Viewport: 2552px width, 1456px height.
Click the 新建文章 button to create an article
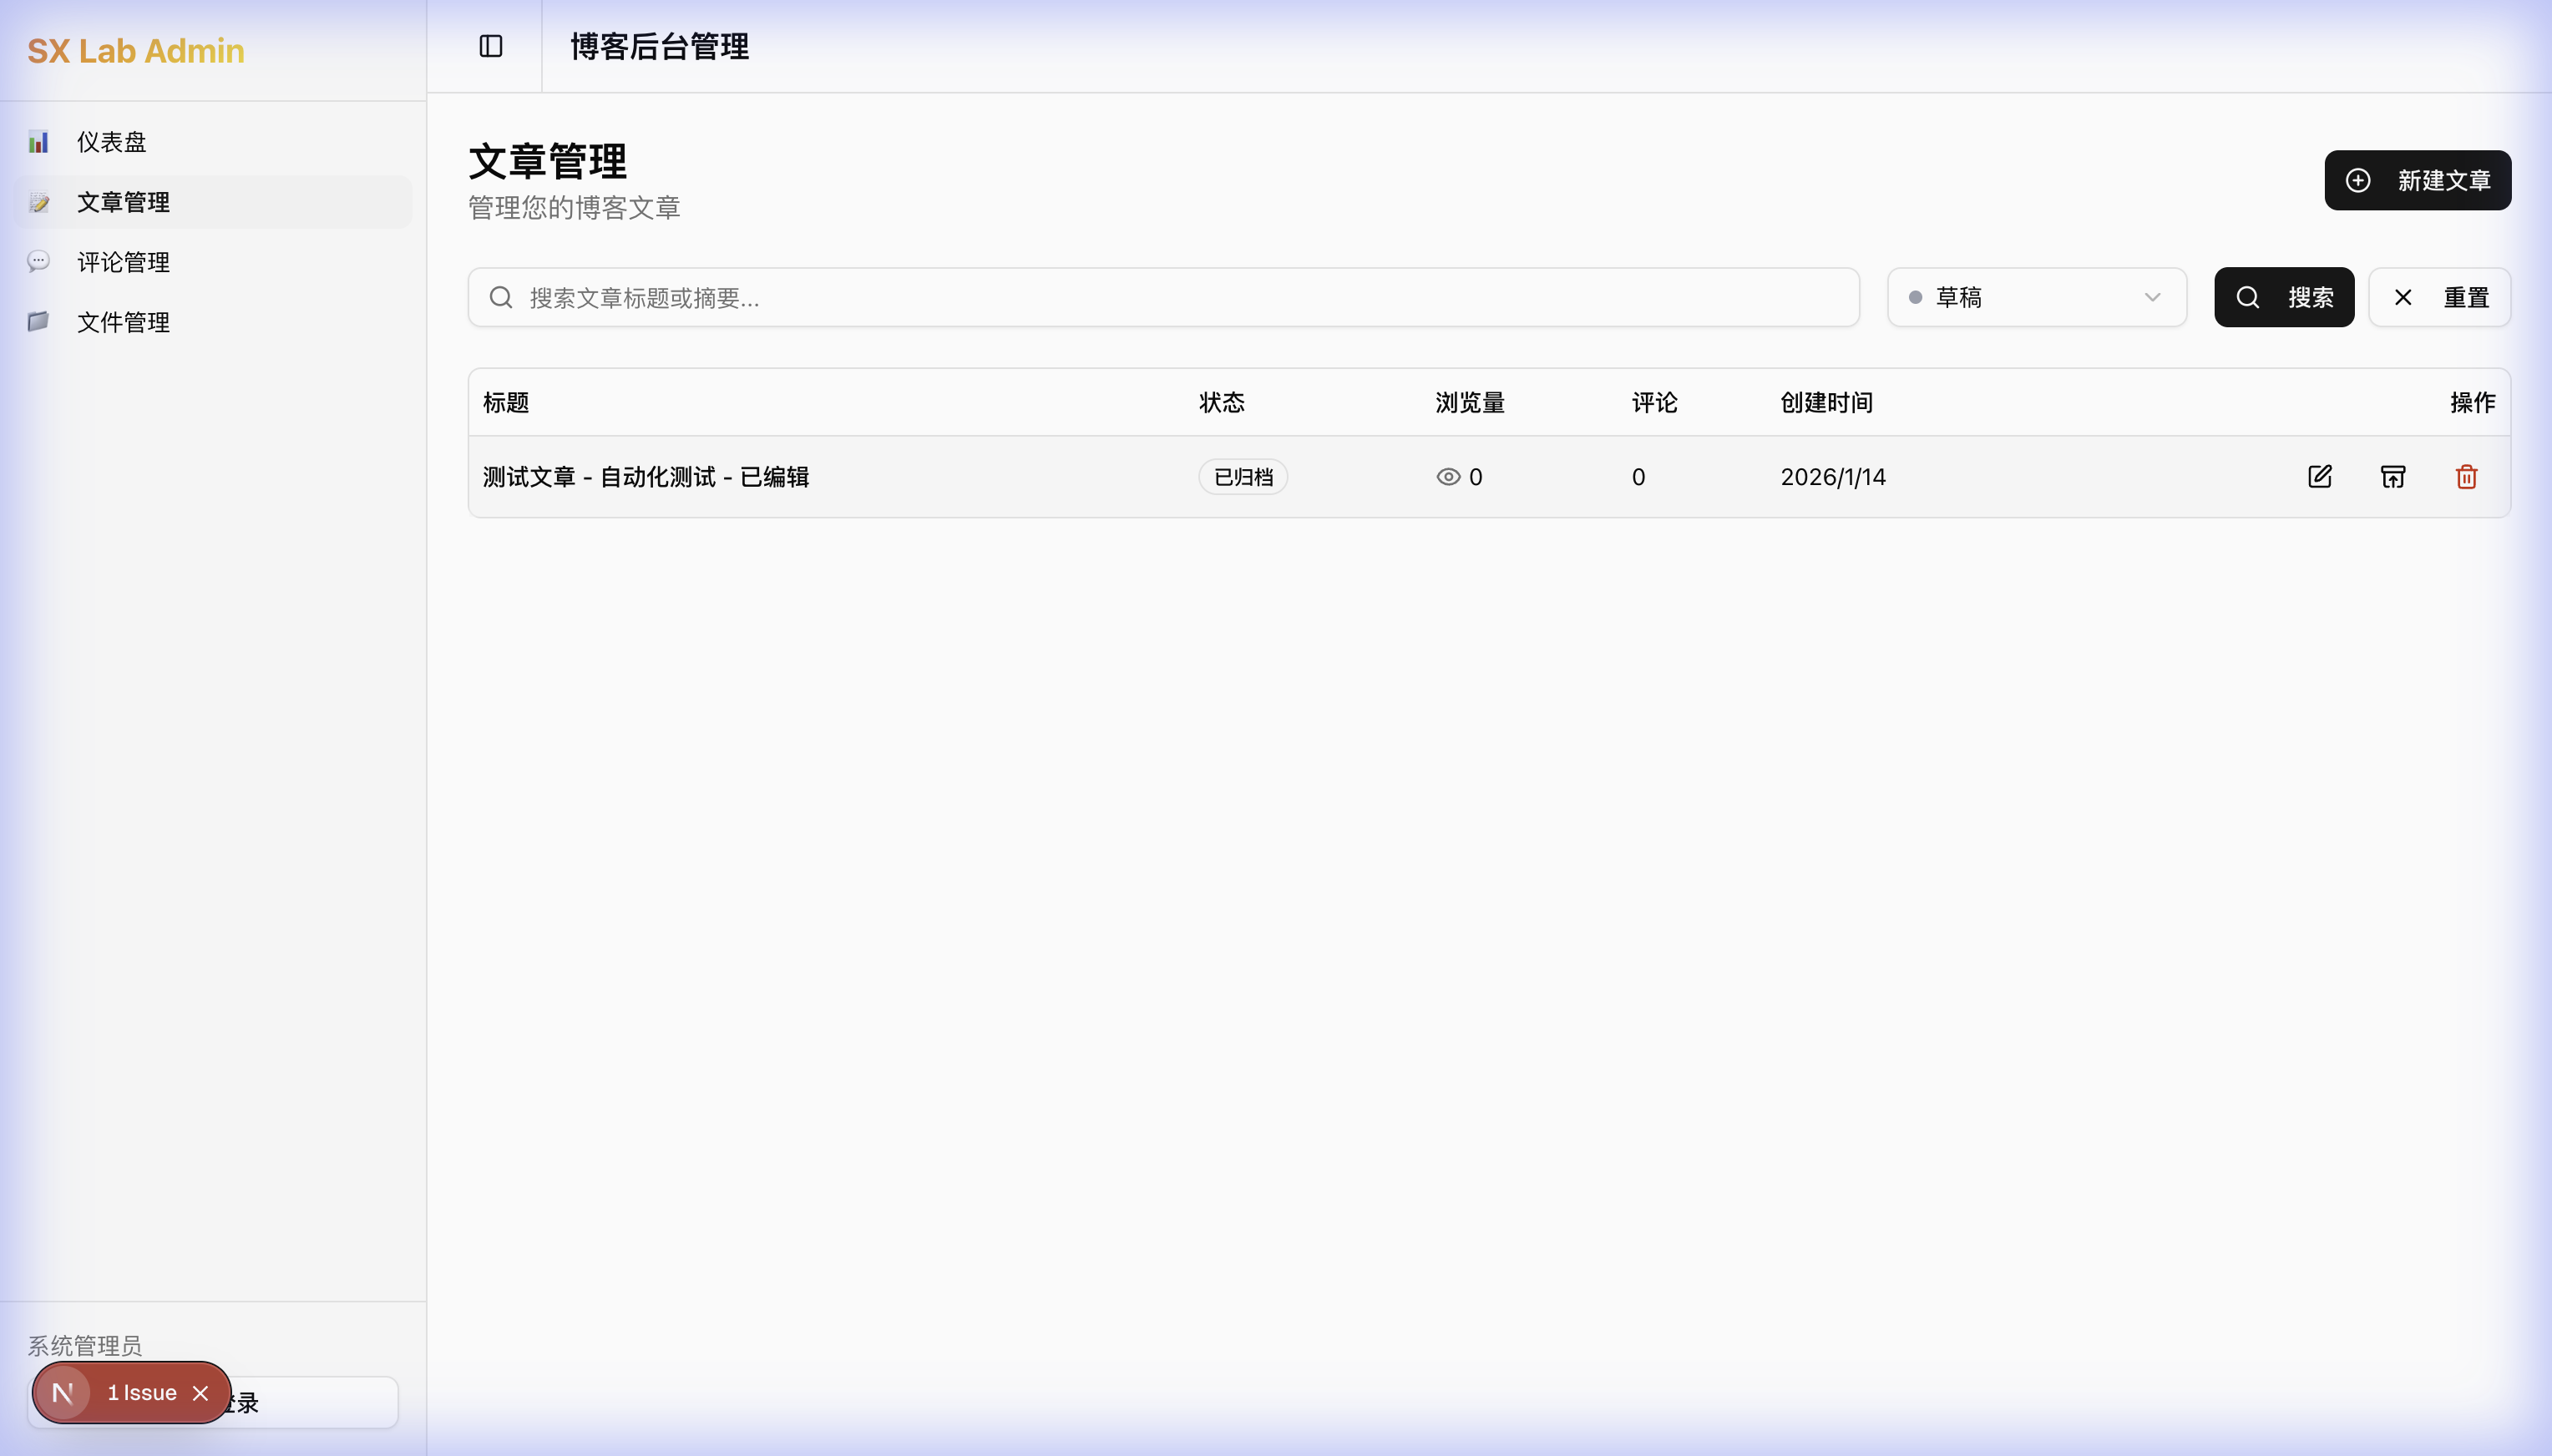[x=2417, y=180]
